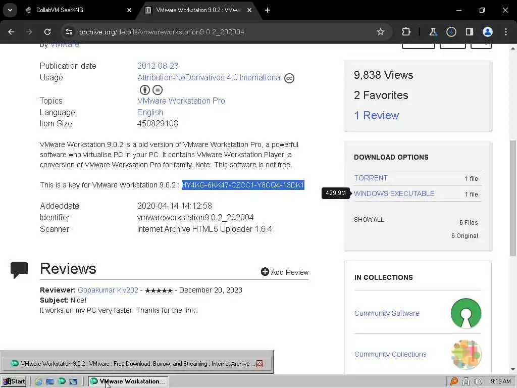This screenshot has width=517, height=388.
Task: Go back to the previous page
Action: [11, 32]
